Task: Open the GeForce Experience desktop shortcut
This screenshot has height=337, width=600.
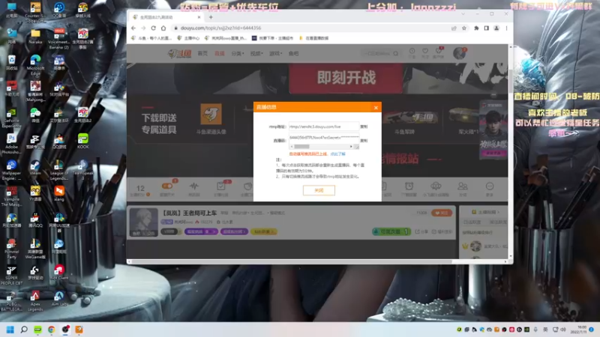Action: (11, 118)
